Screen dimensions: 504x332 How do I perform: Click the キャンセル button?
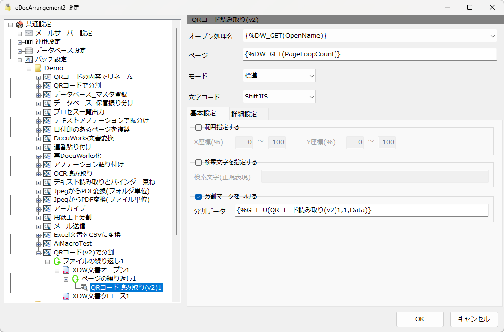click(x=474, y=319)
